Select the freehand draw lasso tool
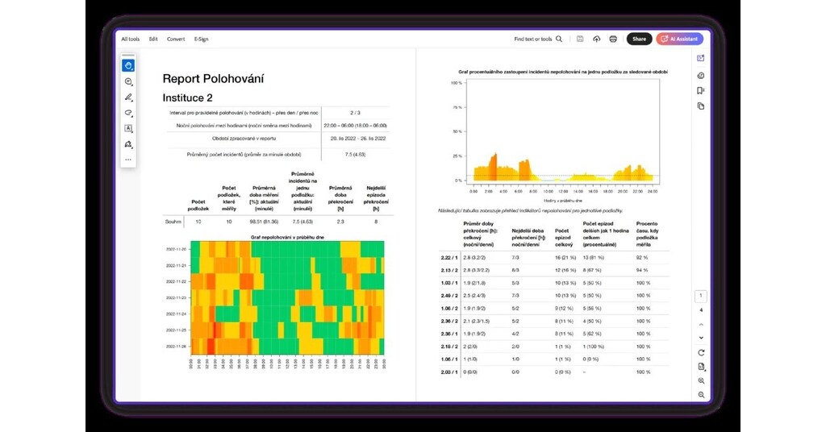Screen dimensions: 826x432 point(128,113)
